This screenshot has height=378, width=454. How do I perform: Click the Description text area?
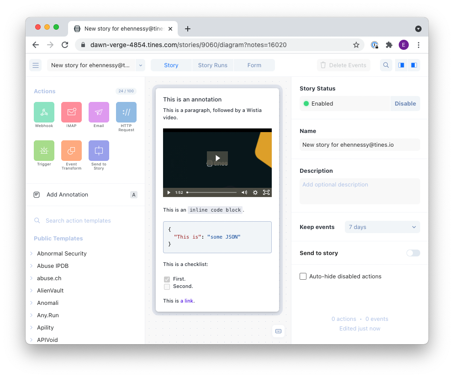point(359,191)
